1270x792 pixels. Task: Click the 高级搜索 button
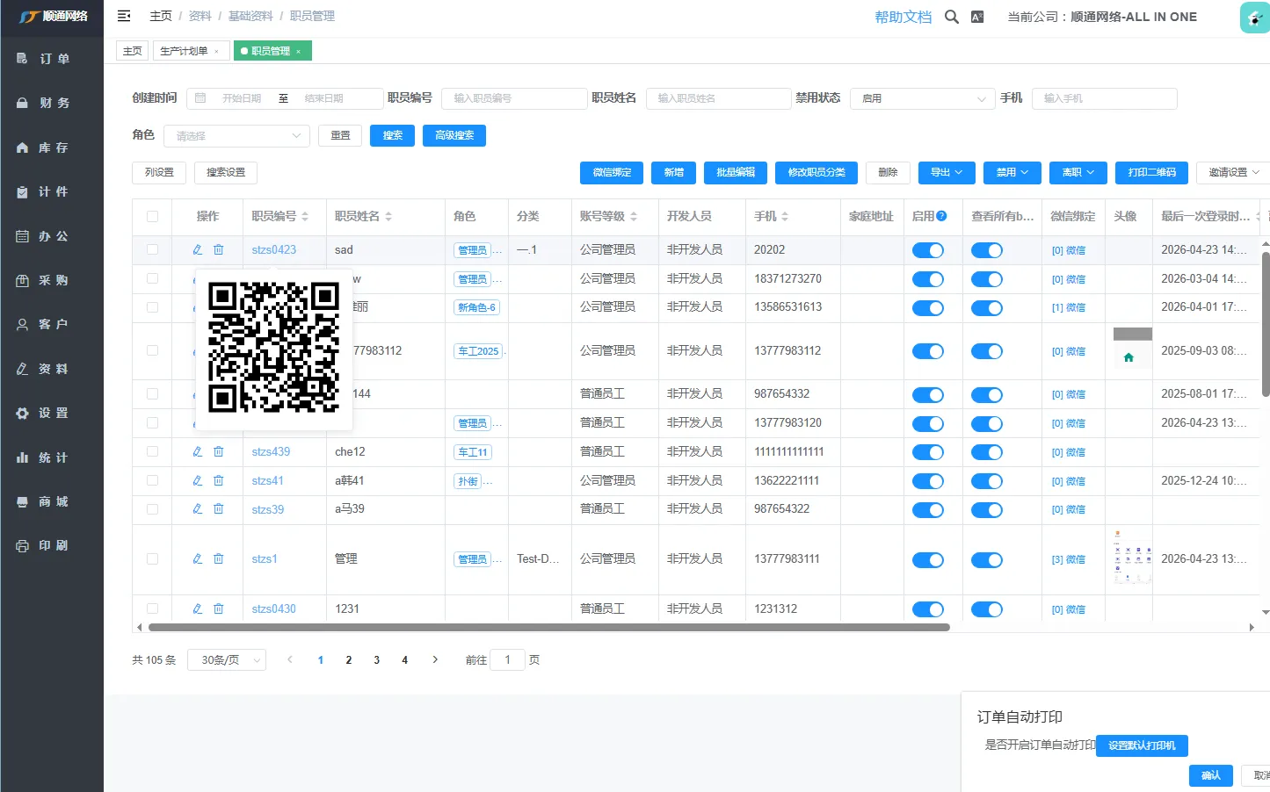[x=454, y=136]
